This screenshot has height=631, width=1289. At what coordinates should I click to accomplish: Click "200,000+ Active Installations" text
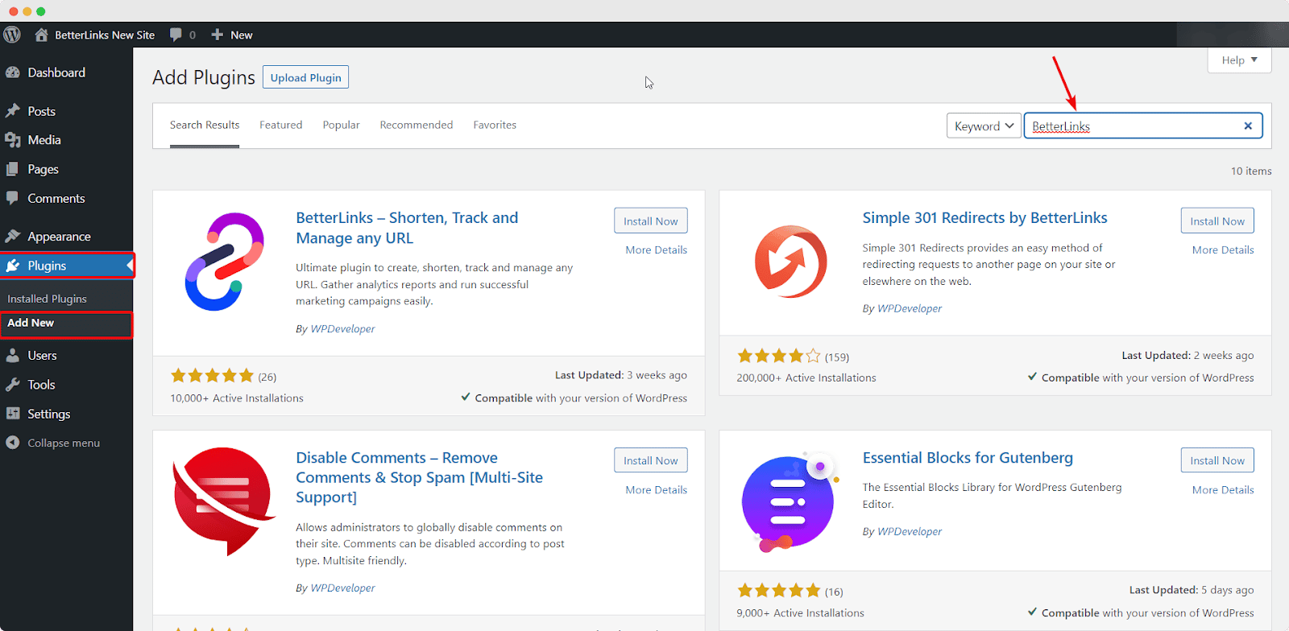tap(806, 377)
